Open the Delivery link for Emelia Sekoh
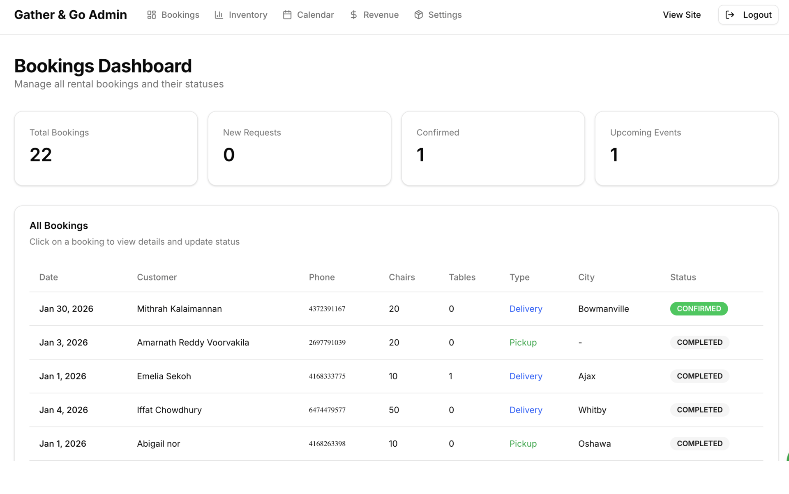The height and width of the screenshot is (494, 789). (x=526, y=376)
